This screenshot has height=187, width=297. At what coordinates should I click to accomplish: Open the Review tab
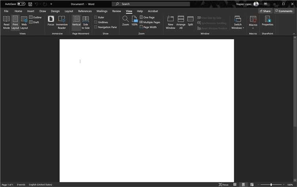tap(116, 11)
